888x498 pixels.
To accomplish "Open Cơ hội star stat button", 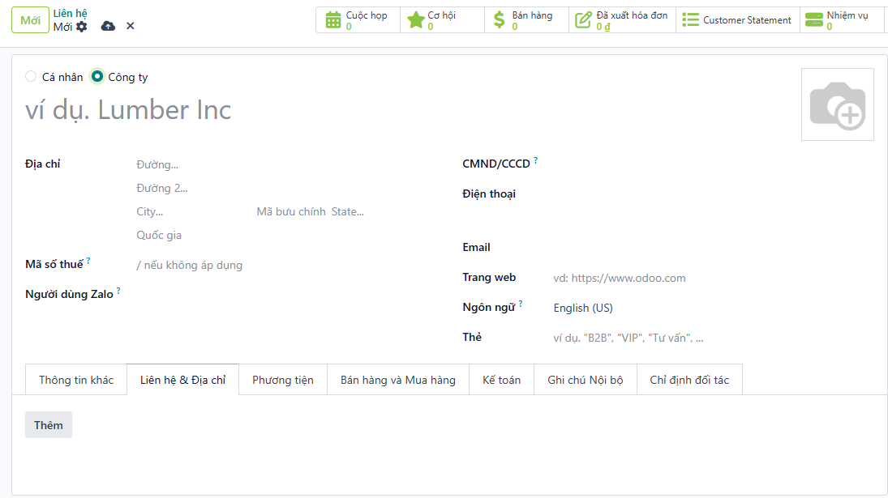I will [442, 20].
